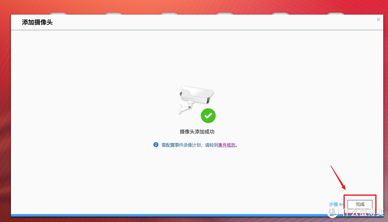388x222 pixels.
Task: Select the 步骤 4/4 step indicator
Action: click(336, 204)
